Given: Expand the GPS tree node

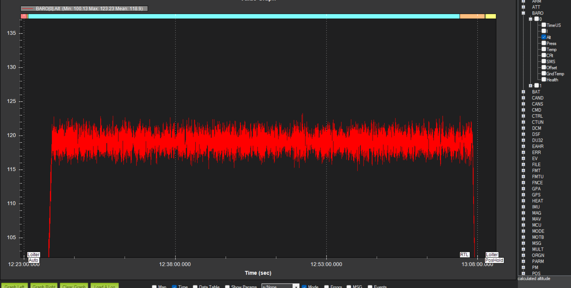Looking at the screenshot, I should point(523,195).
